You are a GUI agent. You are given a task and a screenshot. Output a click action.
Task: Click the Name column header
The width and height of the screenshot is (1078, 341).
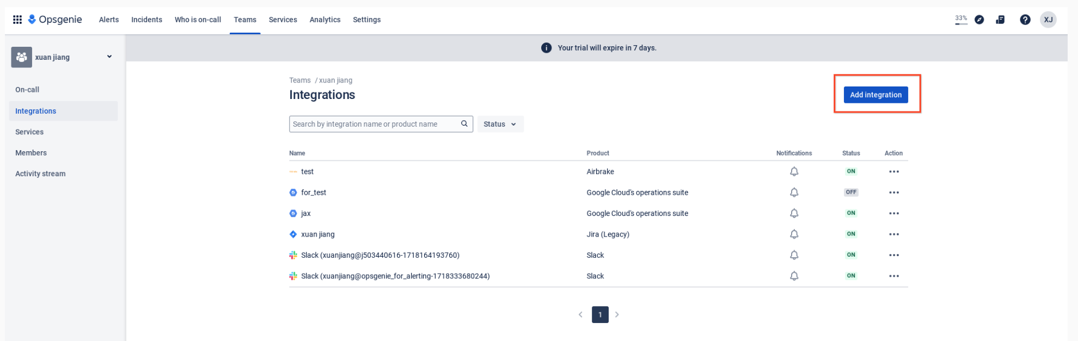(297, 153)
